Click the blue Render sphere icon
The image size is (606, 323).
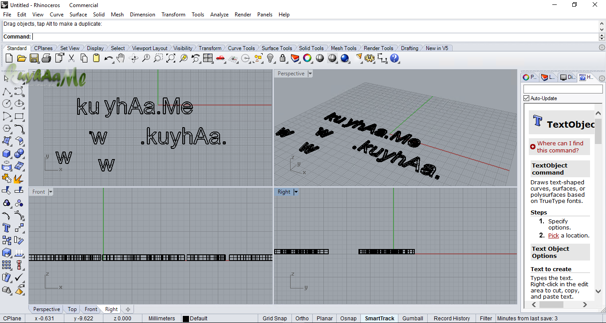coord(345,58)
